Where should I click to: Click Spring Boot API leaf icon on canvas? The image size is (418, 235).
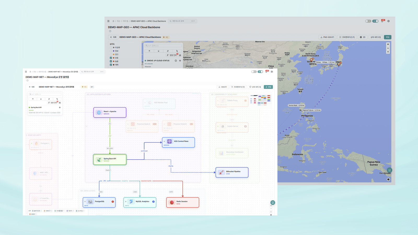[x=99, y=160]
